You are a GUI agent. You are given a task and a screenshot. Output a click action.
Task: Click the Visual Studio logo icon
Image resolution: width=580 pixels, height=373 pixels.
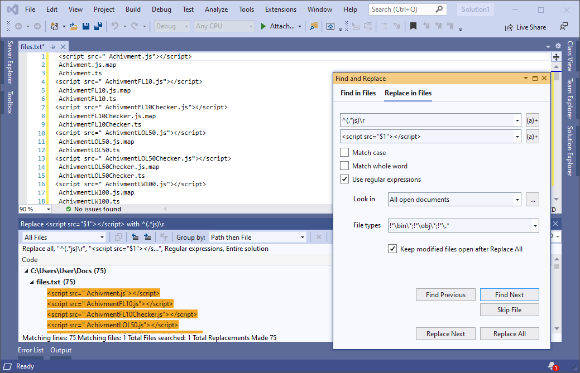13,9
